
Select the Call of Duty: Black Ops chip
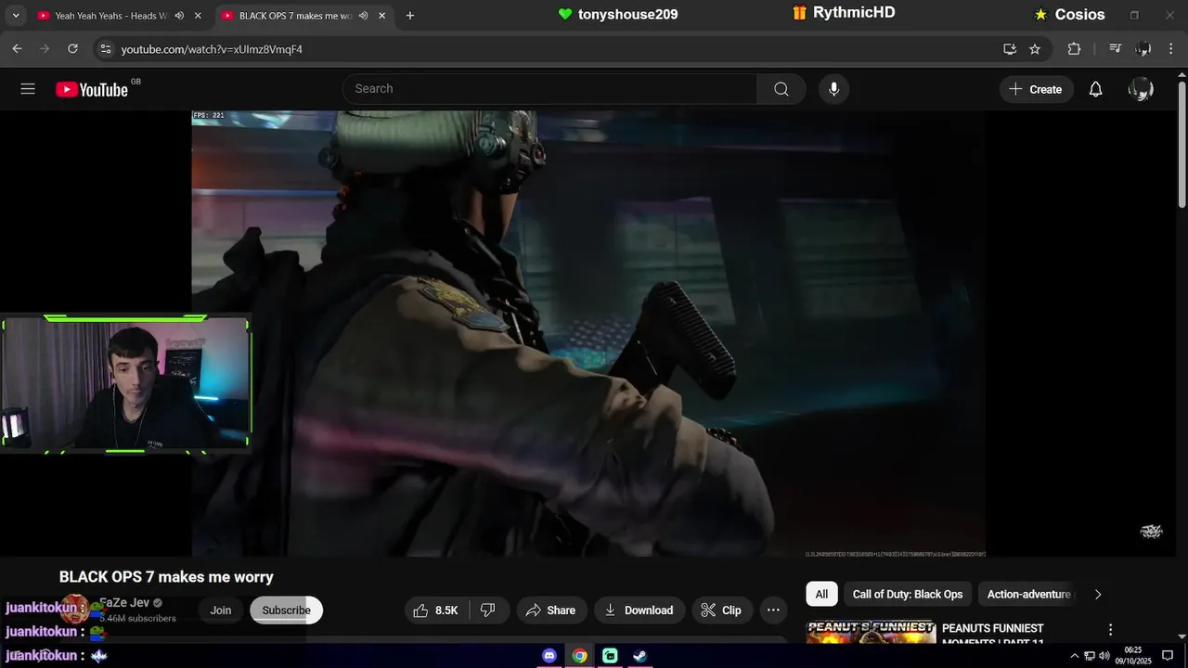point(908,594)
